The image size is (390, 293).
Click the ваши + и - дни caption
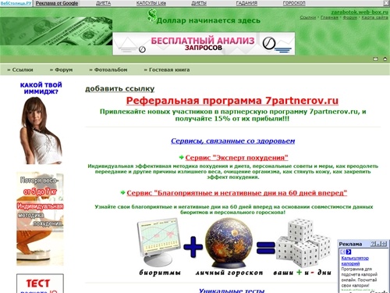[x=302, y=273]
